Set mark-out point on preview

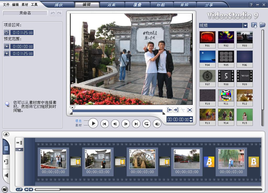click(x=176, y=110)
